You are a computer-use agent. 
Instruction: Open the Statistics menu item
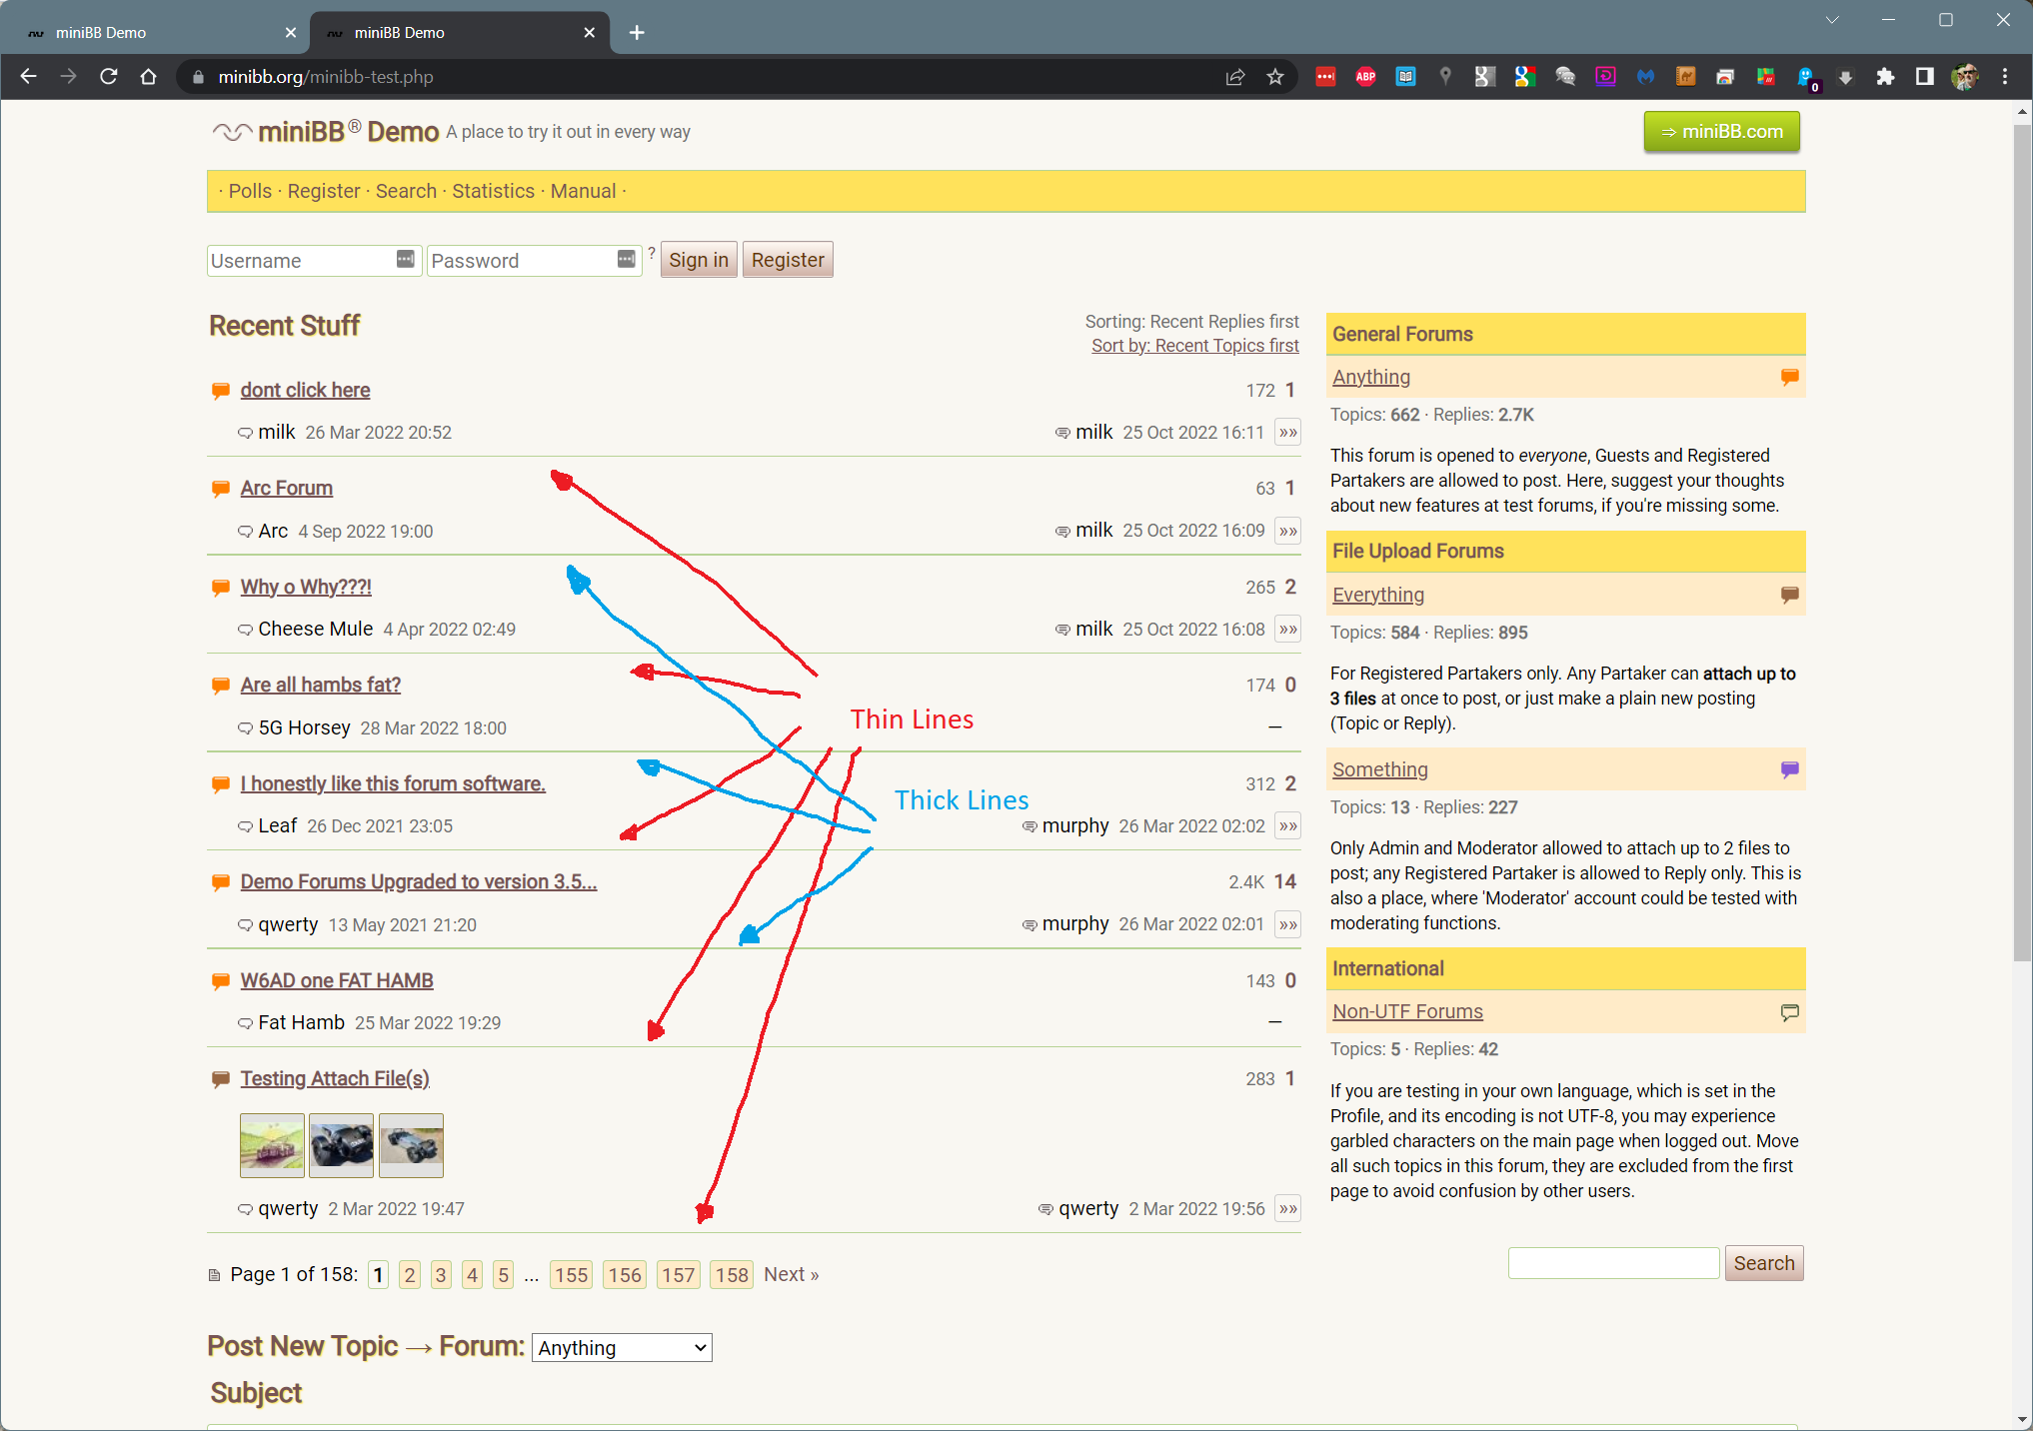click(493, 191)
